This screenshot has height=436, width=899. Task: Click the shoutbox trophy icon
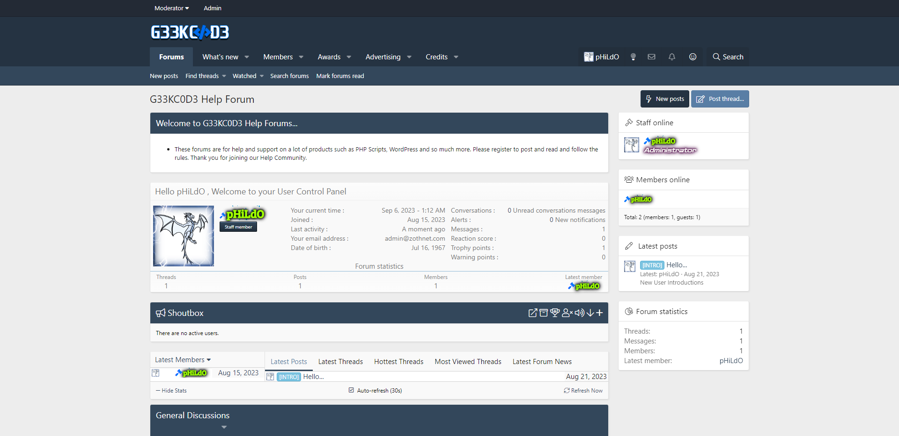(555, 313)
